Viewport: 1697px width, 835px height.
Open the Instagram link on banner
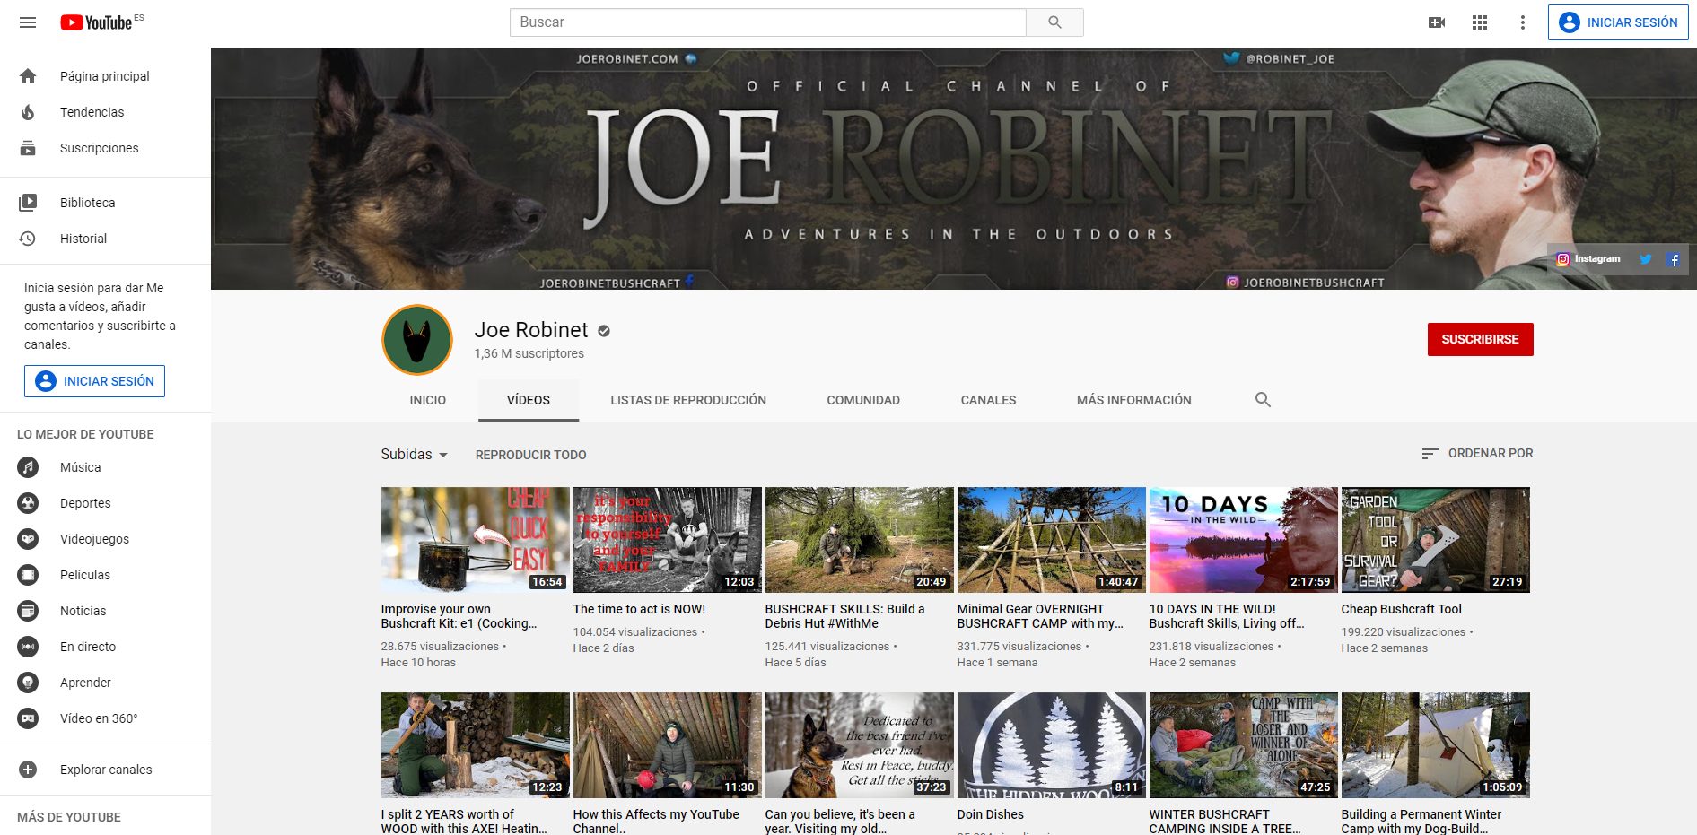pos(1588,259)
